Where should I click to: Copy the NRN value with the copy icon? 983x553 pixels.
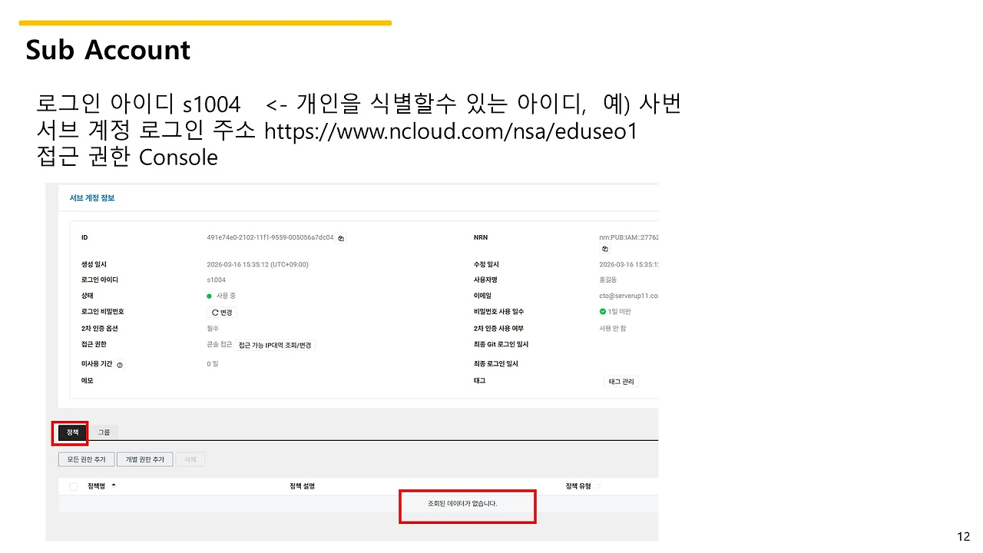coord(605,249)
